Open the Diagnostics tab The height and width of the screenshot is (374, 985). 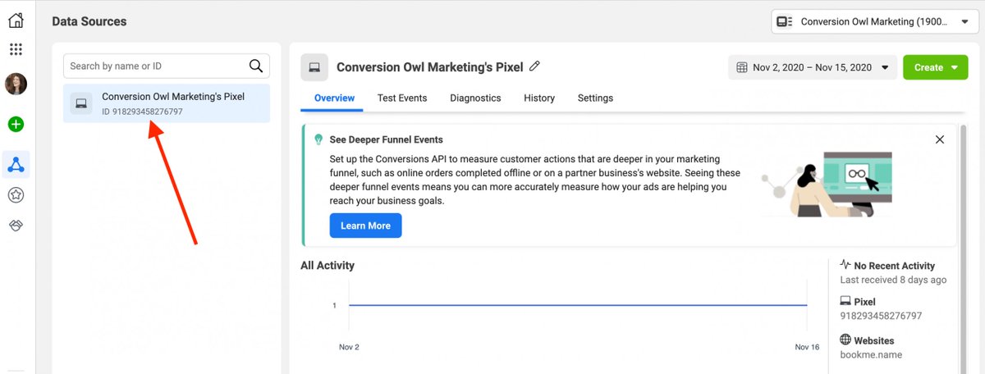click(475, 98)
